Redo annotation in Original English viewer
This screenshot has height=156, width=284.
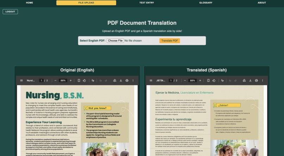(106, 81)
